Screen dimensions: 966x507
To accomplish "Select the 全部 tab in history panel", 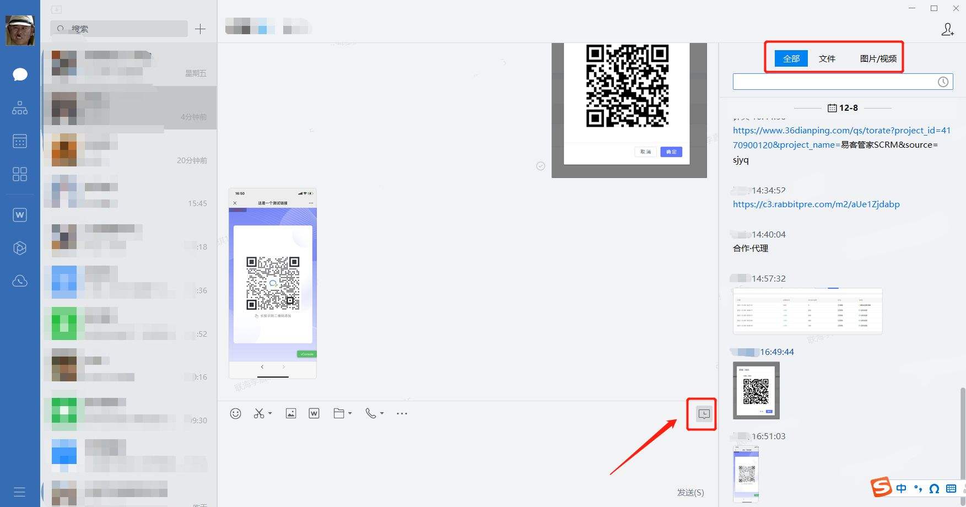I will click(791, 58).
